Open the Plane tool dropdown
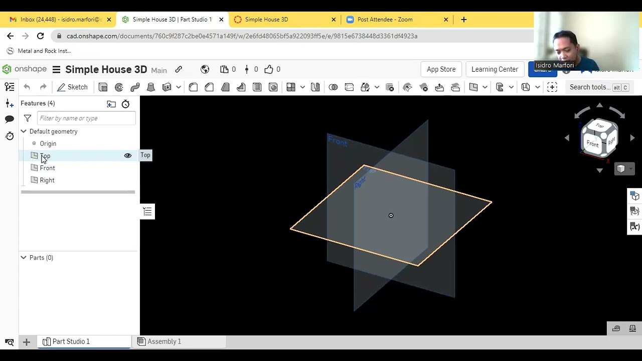The width and height of the screenshot is (642, 361). point(485,87)
